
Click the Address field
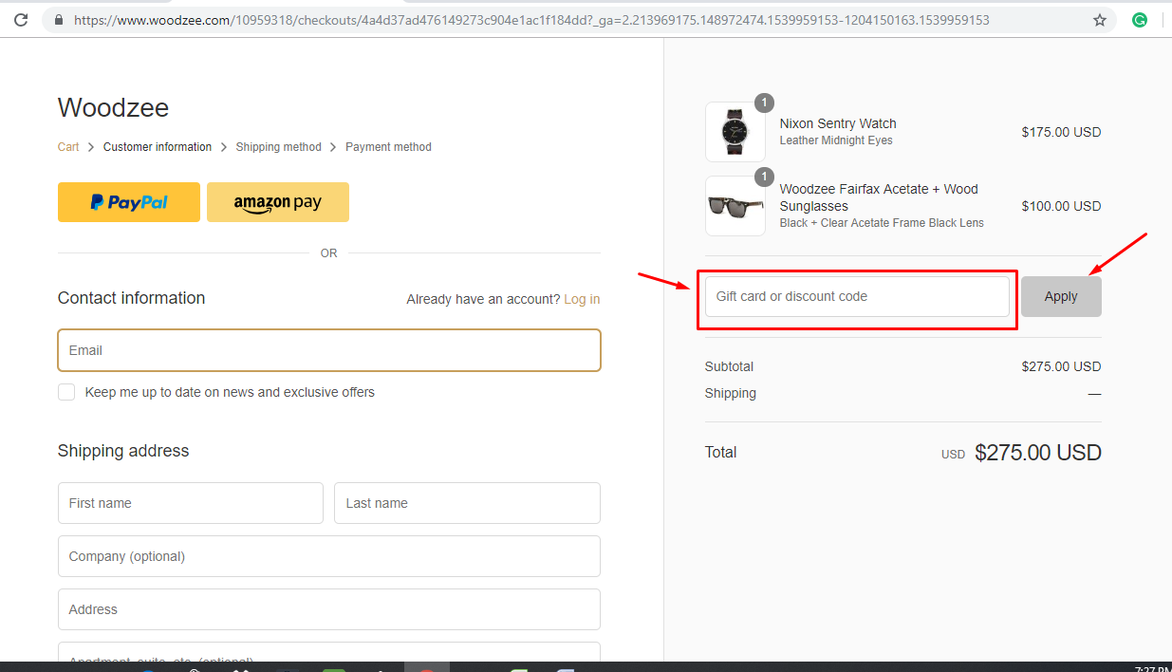pyautogui.click(x=329, y=609)
